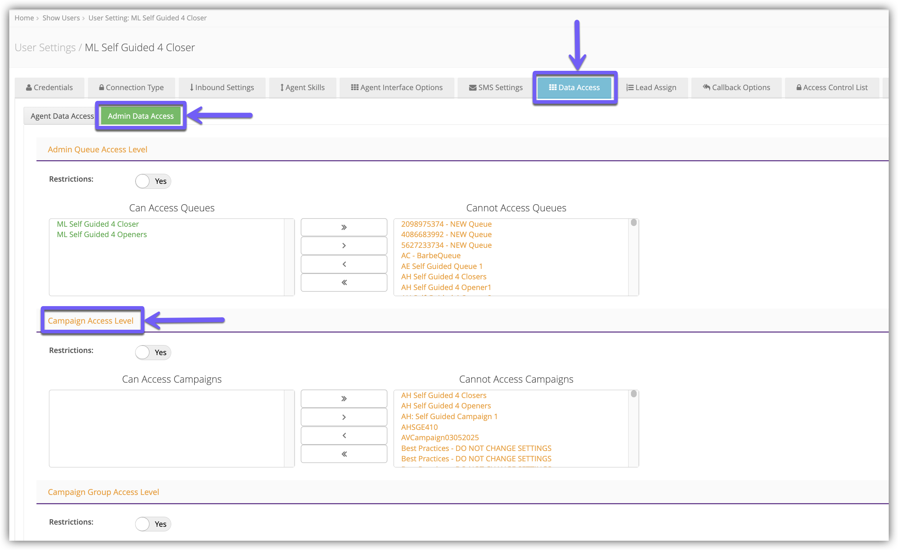Click the Home breadcrumb link

click(x=24, y=18)
